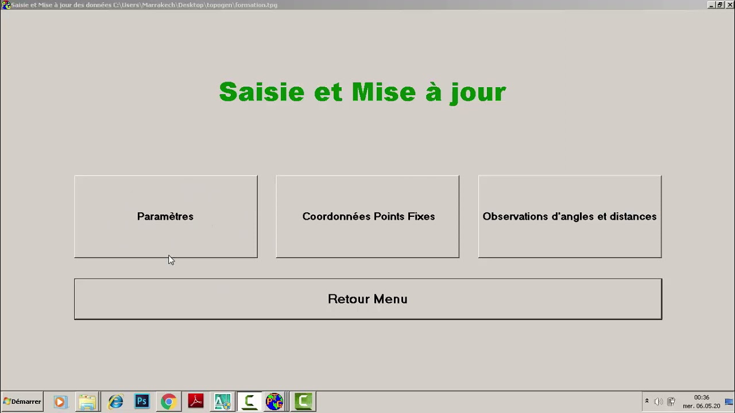The image size is (735, 413).
Task: Open Internet Explorer from taskbar
Action: point(116,402)
